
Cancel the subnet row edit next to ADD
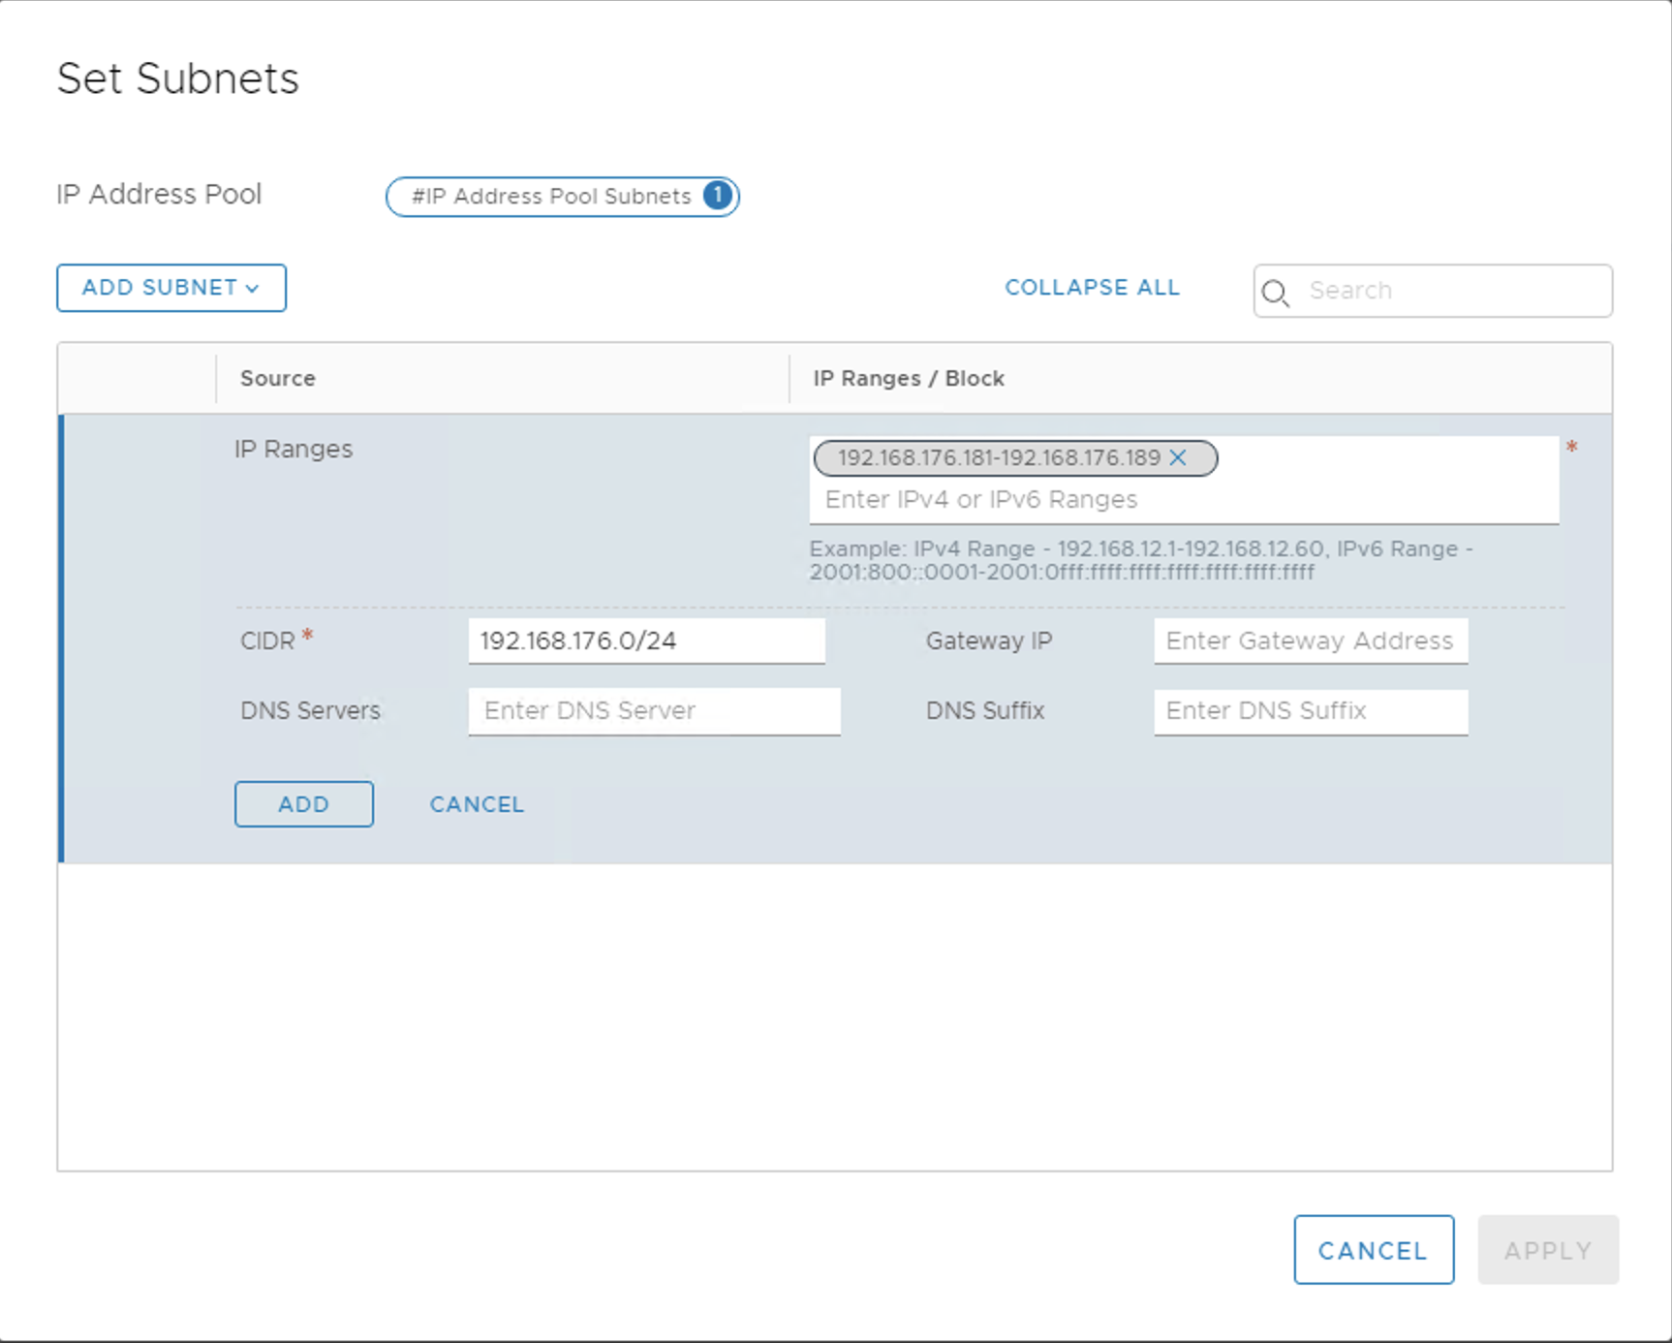tap(477, 804)
